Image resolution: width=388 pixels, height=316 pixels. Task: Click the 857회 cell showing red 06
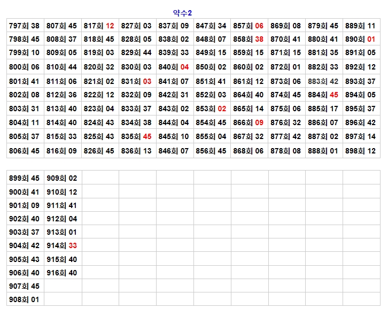point(249,26)
